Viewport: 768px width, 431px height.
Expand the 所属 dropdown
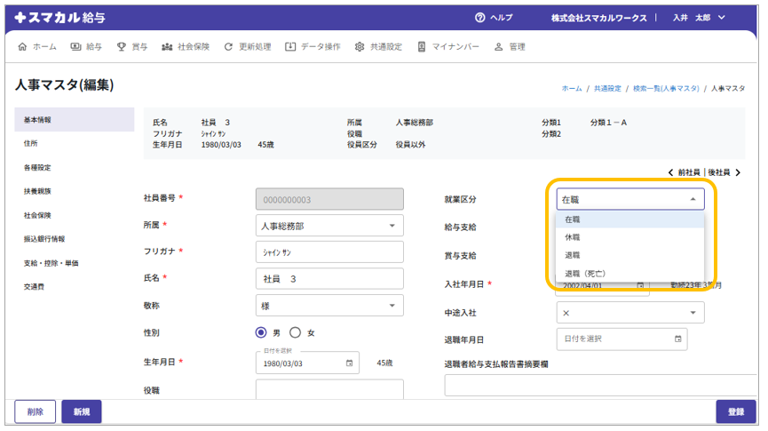pos(392,227)
